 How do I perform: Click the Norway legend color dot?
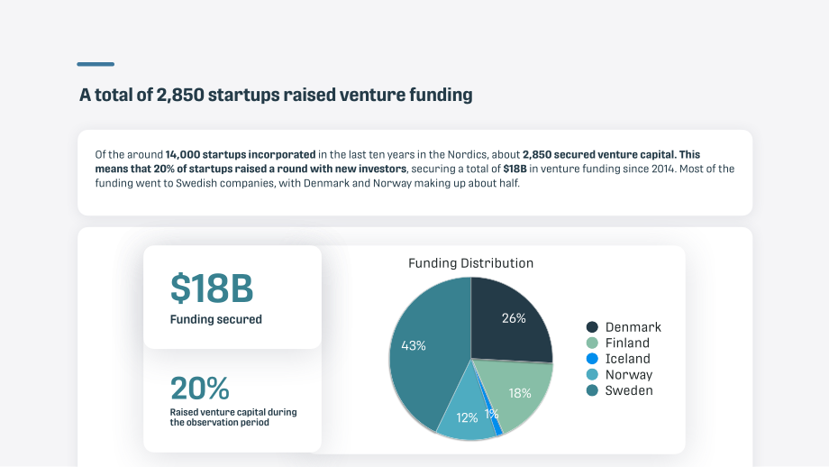click(592, 374)
